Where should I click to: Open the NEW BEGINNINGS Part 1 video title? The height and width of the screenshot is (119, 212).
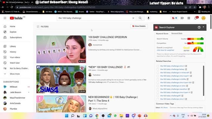pos(113,99)
